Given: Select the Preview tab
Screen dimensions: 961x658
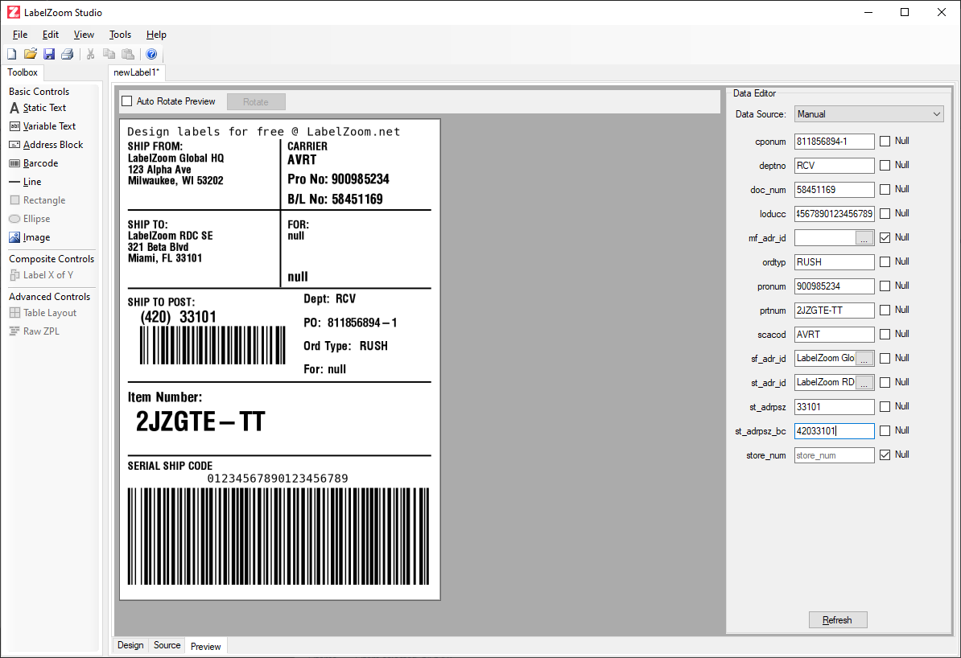Looking at the screenshot, I should 205,647.
